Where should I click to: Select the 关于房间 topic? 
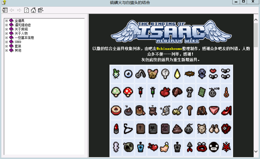click(21, 29)
